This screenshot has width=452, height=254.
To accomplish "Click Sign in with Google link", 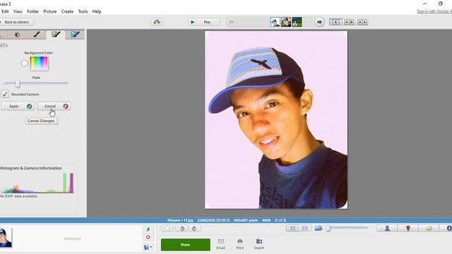I will click(434, 11).
